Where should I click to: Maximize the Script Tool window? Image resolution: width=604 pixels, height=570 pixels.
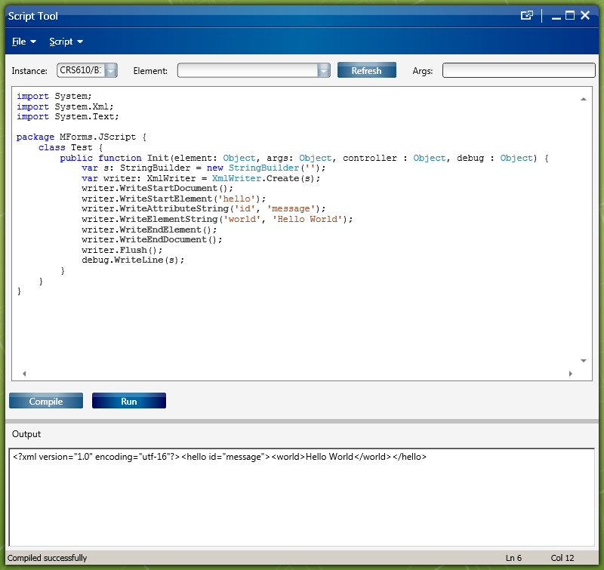pyautogui.click(x=570, y=16)
